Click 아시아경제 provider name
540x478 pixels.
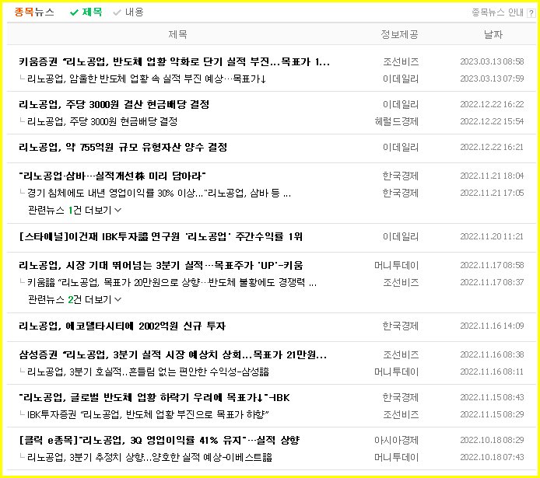(x=397, y=440)
